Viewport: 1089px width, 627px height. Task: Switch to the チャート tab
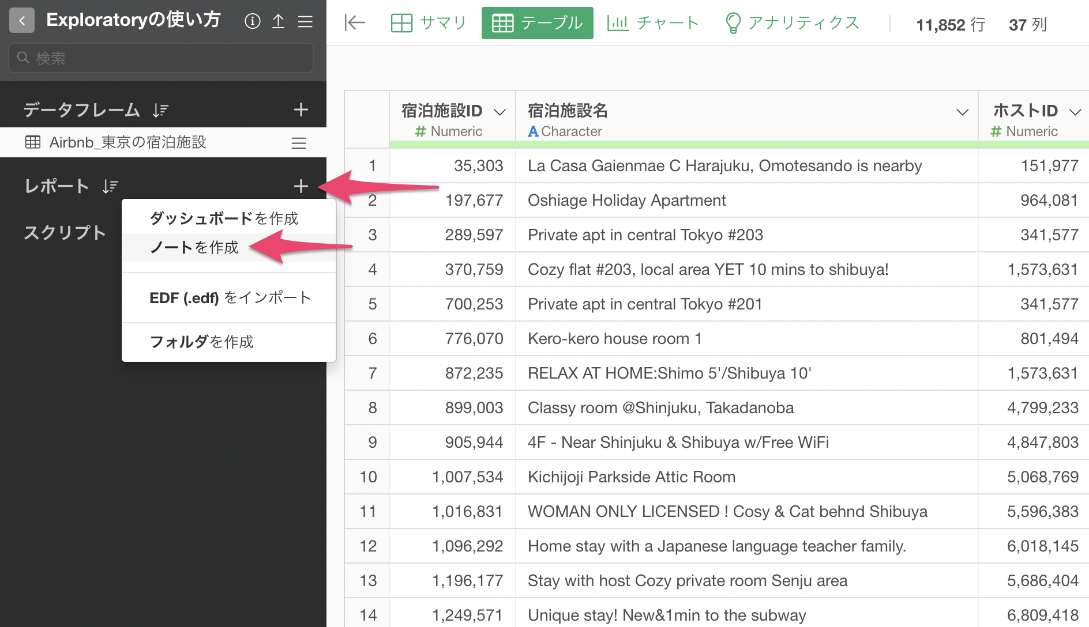click(653, 23)
